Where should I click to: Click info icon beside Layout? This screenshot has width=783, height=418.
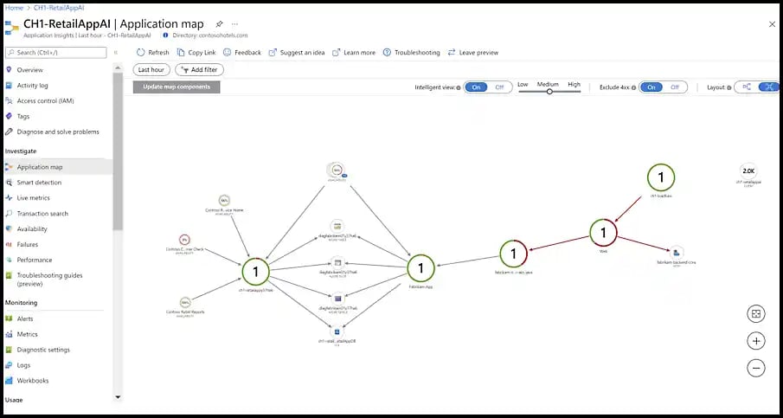coord(729,87)
